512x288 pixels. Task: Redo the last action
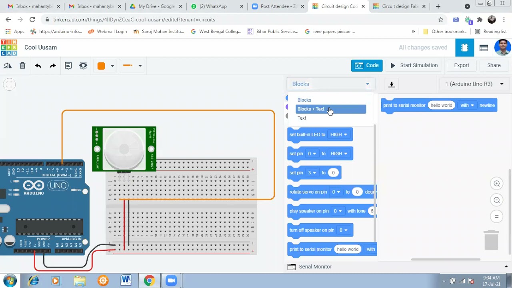pyautogui.click(x=53, y=66)
